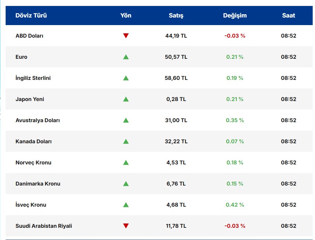315x240 pixels.
Task: Click the 0.42 % change for İsveç Kronu
Action: click(235, 205)
